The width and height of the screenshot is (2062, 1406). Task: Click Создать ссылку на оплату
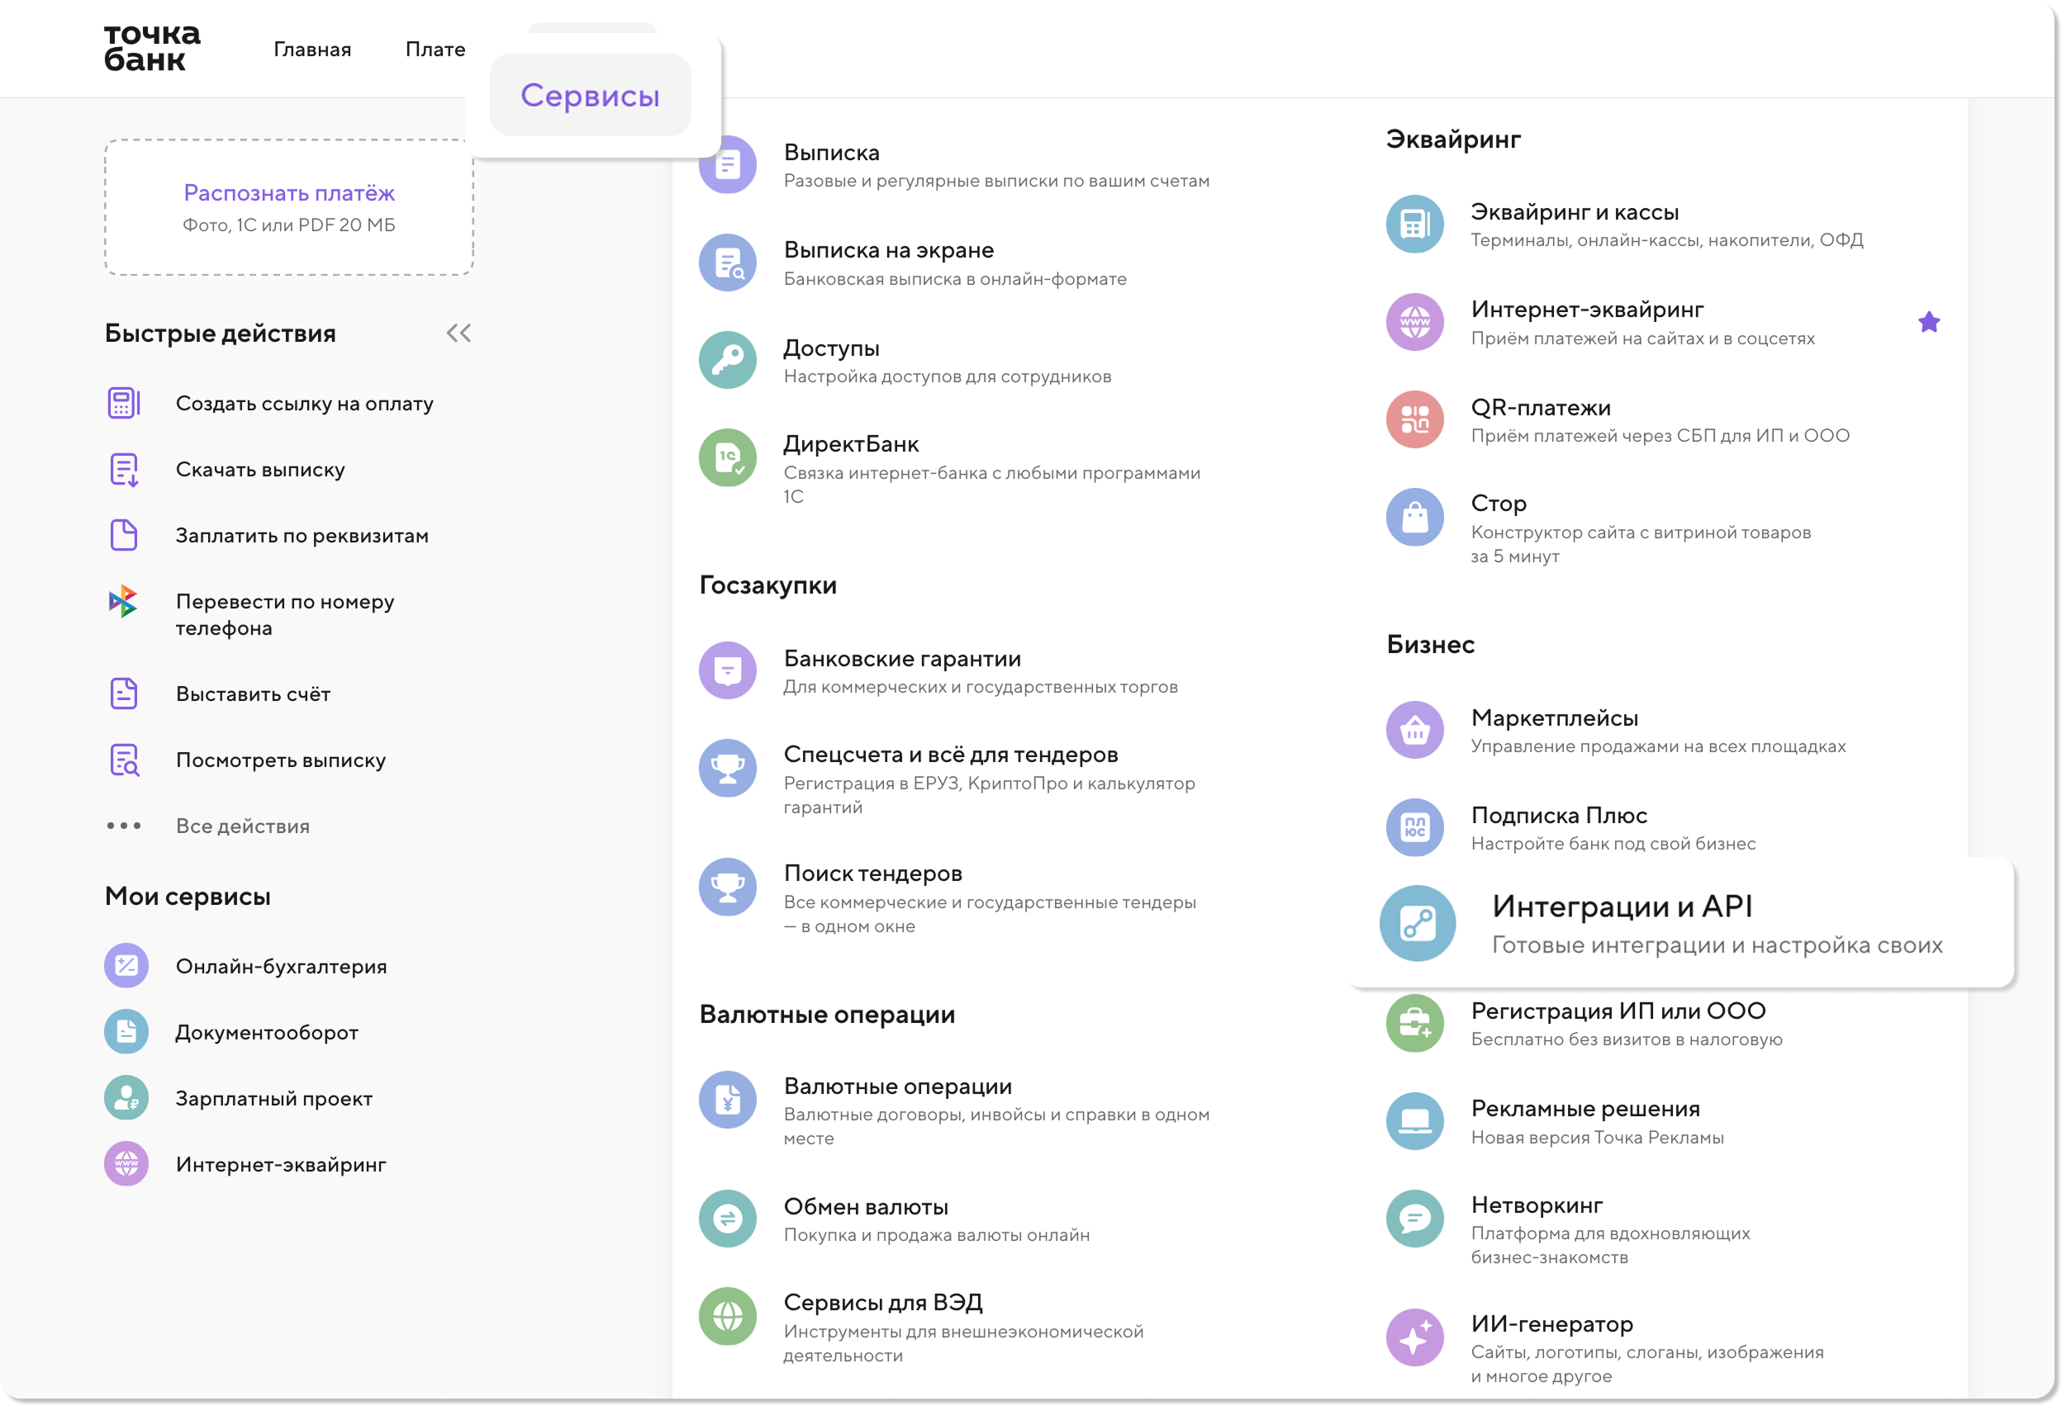coord(303,404)
